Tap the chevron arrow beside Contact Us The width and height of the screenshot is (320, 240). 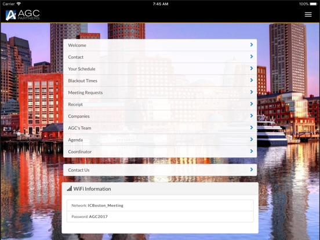pyautogui.click(x=252, y=170)
